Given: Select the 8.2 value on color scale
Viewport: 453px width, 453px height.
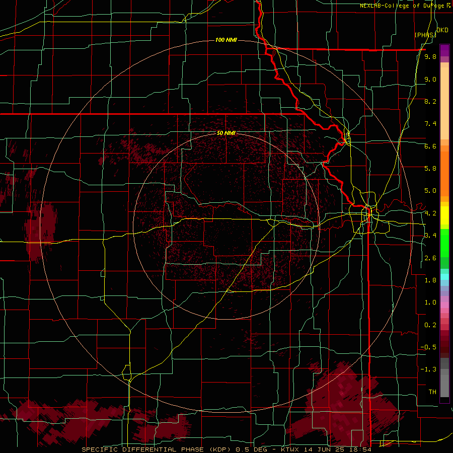Looking at the screenshot, I should (x=430, y=101).
